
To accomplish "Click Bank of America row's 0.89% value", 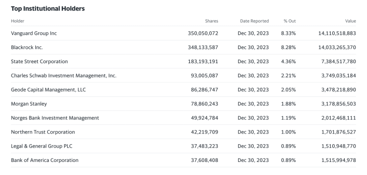I will (288, 160).
